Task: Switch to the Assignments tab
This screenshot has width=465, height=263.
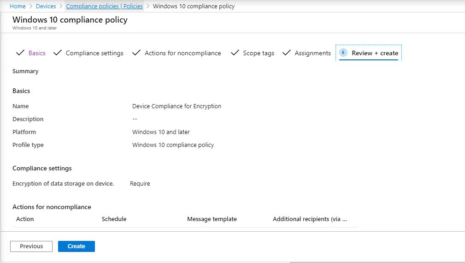Action: 312,53
